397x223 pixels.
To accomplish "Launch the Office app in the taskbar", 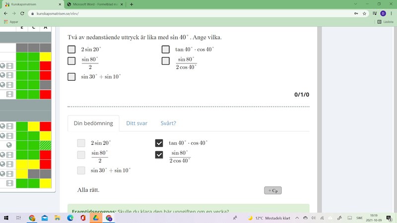I will point(83,218).
